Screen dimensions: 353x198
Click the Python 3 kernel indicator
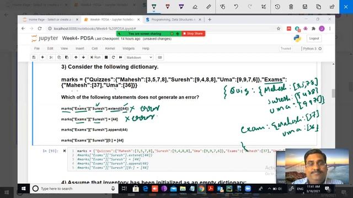[x=312, y=48]
